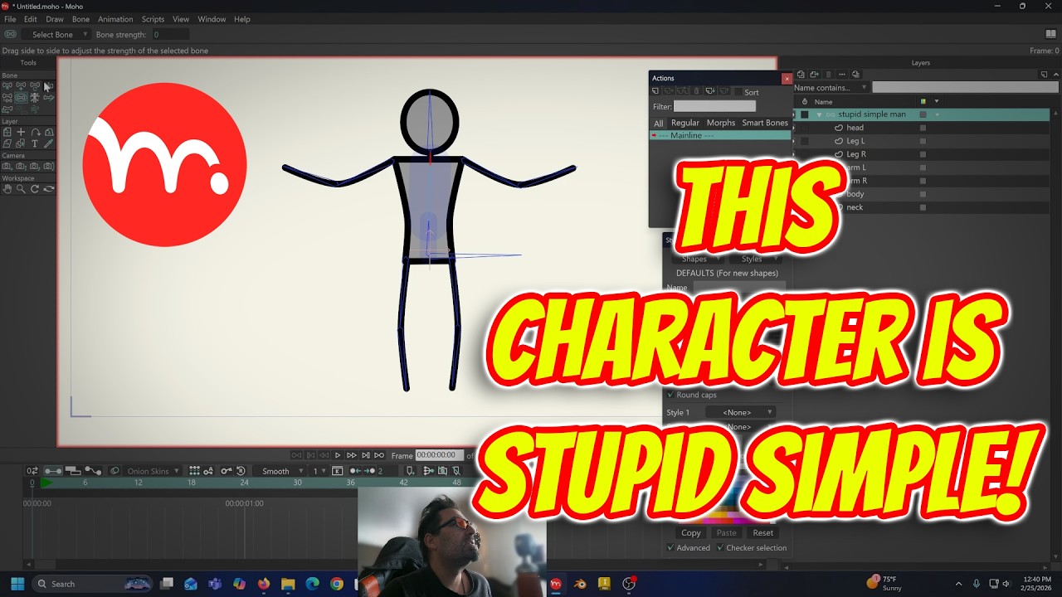Open the Select Bone tool dropdown
1062x597 pixels.
coord(55,35)
